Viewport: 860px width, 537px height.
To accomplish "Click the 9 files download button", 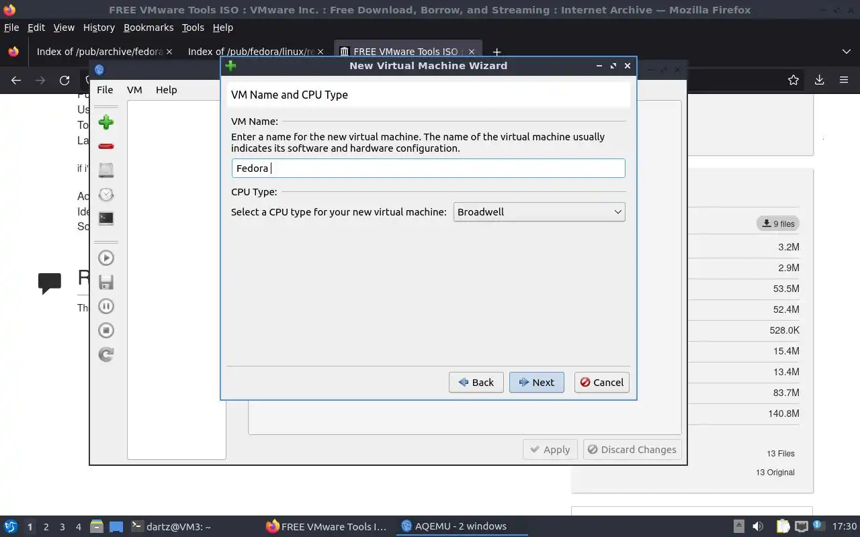I will (x=778, y=224).
